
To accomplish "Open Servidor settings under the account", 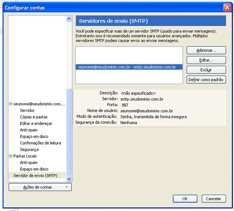I will [x=27, y=110].
